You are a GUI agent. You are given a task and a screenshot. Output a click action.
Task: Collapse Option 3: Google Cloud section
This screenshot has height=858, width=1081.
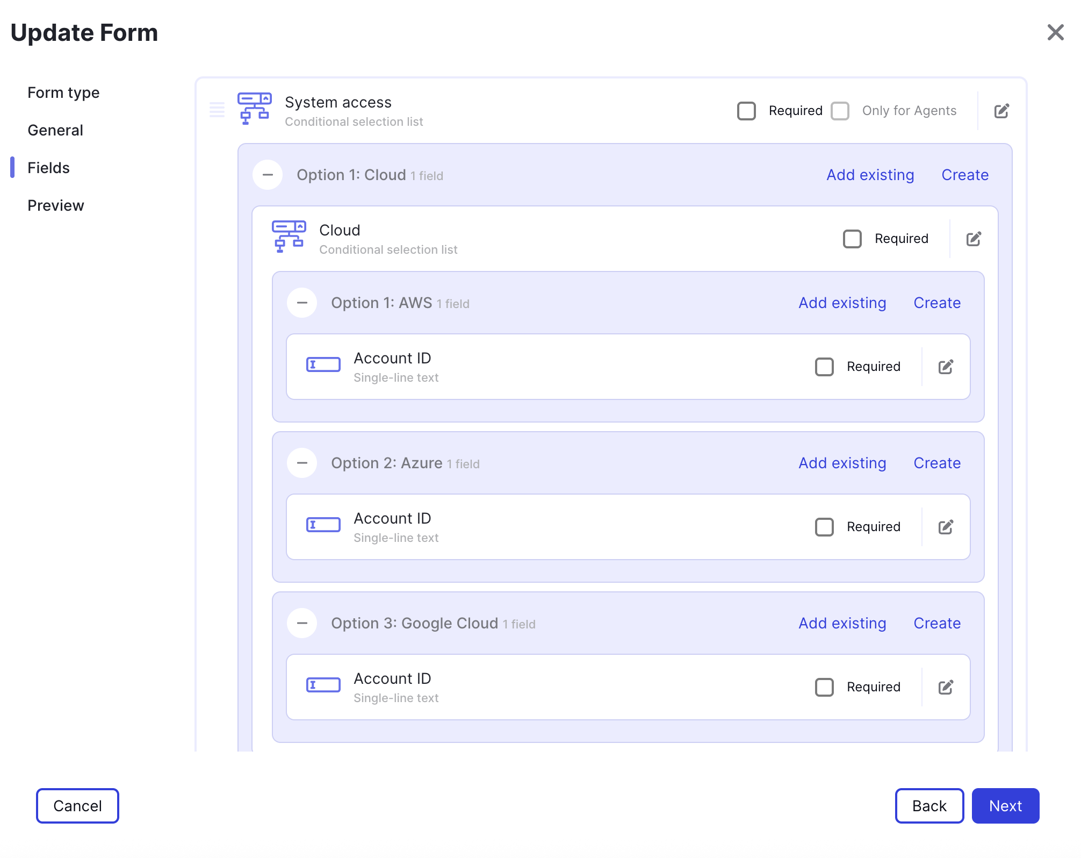tap(302, 623)
